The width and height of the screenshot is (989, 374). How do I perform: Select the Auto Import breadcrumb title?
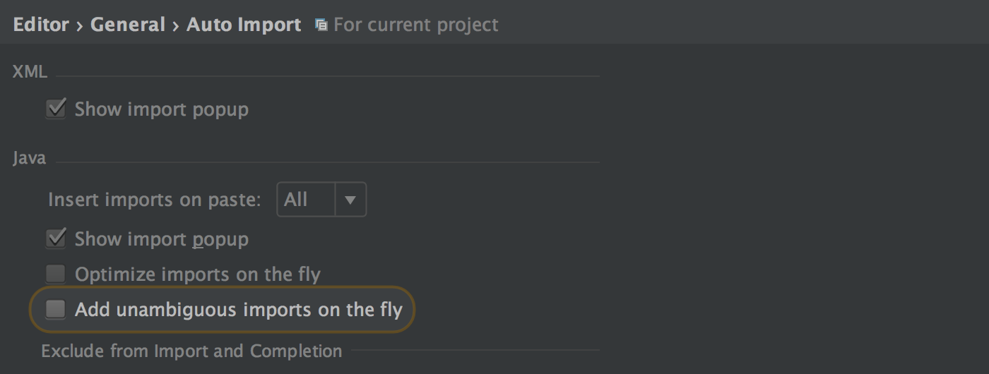[x=244, y=25]
